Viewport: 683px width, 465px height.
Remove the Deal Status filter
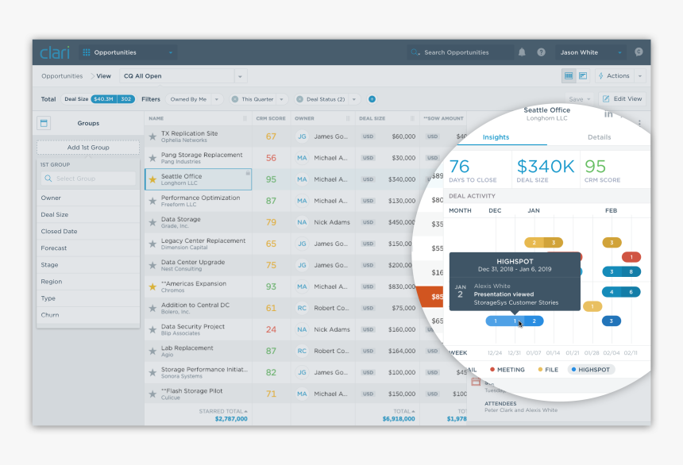pos(299,99)
